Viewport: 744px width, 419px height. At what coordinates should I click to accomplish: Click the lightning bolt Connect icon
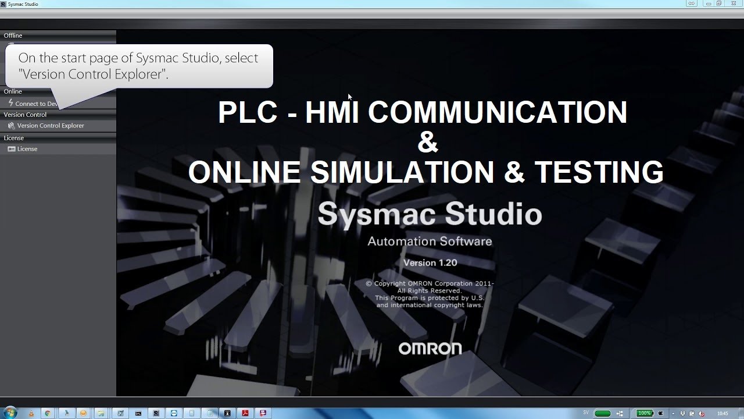coord(11,103)
